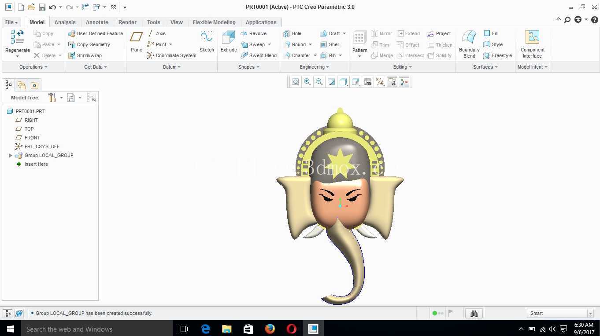Open Component Interface tool
This screenshot has height=336, width=600.
pyautogui.click(x=532, y=44)
